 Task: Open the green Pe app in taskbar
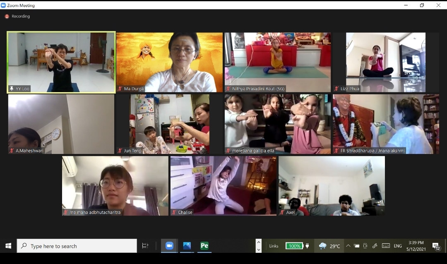(204, 246)
